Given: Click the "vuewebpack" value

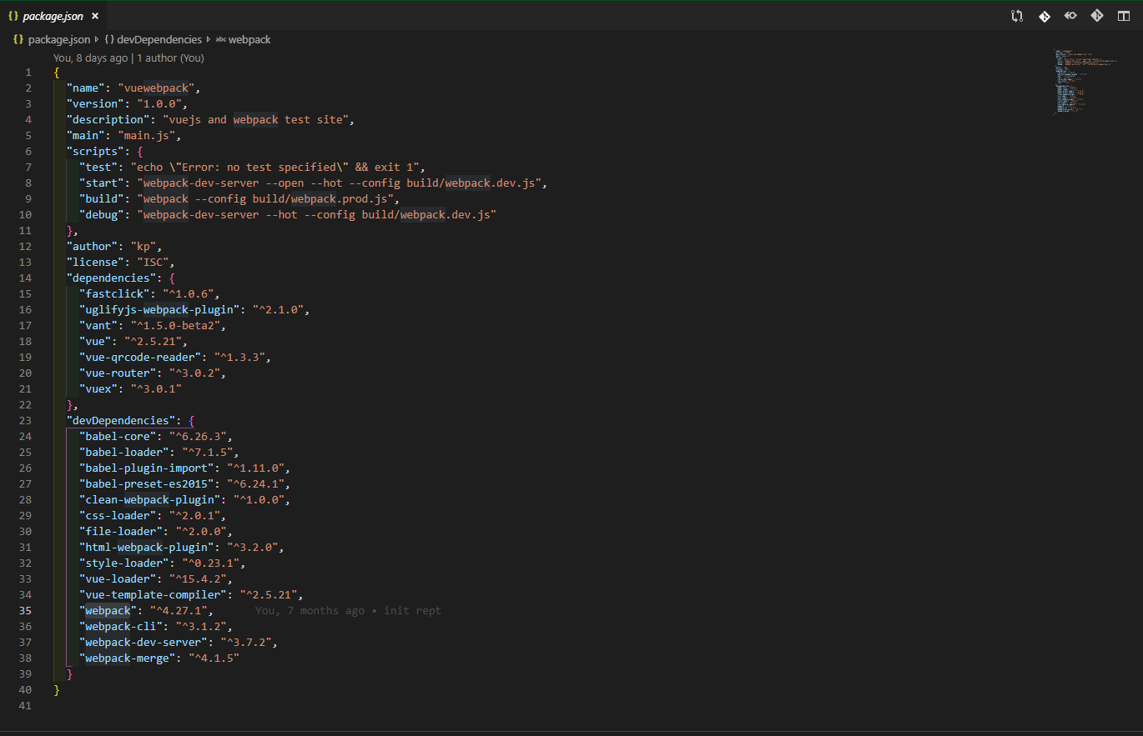Looking at the screenshot, I should click(x=156, y=88).
